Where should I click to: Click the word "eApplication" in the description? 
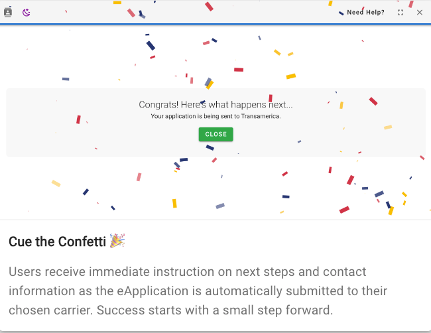(x=196, y=291)
